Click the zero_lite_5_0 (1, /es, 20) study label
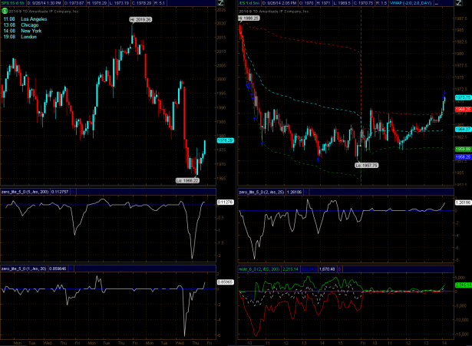This screenshot has height=346, width=472. point(24,269)
